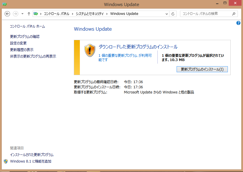Open the recent locations dropdown arrow

pos(23,14)
